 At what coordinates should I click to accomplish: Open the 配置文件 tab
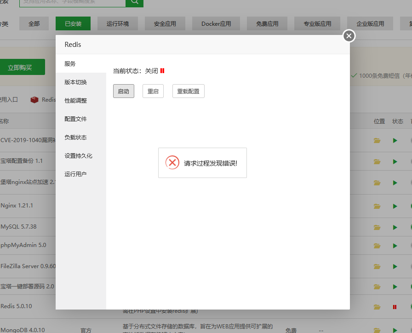coord(81,119)
